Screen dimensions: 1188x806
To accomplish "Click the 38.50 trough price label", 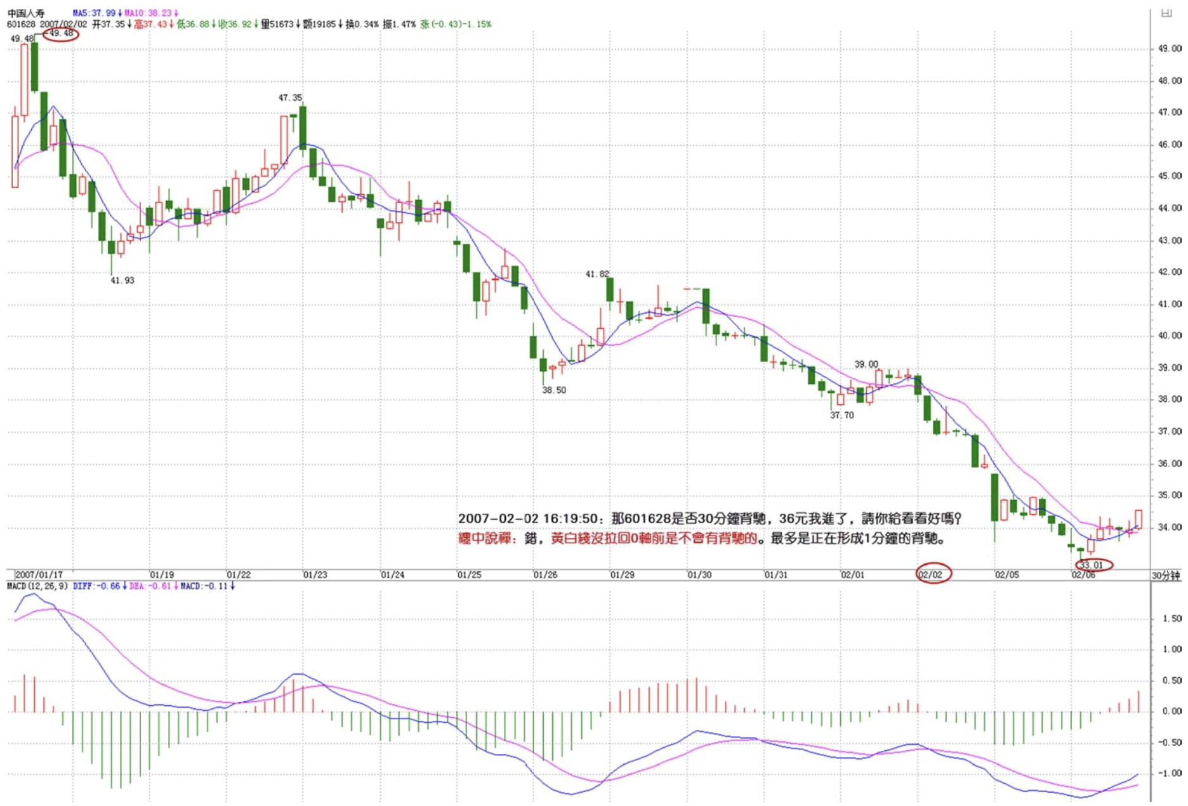I will point(554,390).
